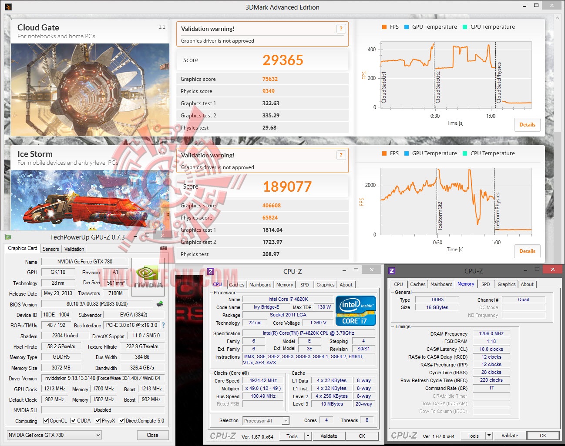Click the Core Speed value '4924.42 MHz'

263,380
